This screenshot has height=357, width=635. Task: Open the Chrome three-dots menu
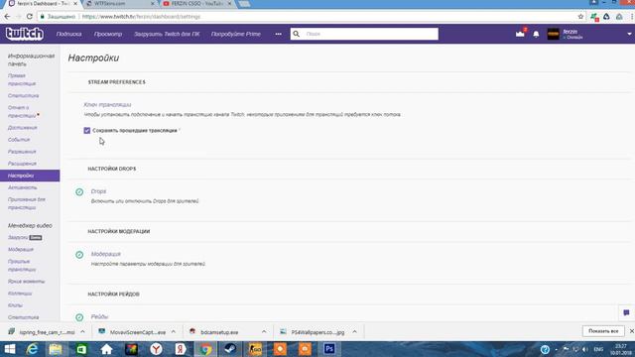[632, 17]
